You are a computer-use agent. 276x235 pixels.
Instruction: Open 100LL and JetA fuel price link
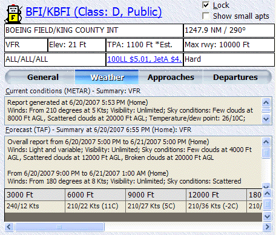[x=145, y=59]
